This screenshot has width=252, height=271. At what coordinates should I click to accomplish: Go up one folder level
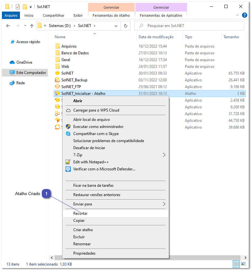32,26
